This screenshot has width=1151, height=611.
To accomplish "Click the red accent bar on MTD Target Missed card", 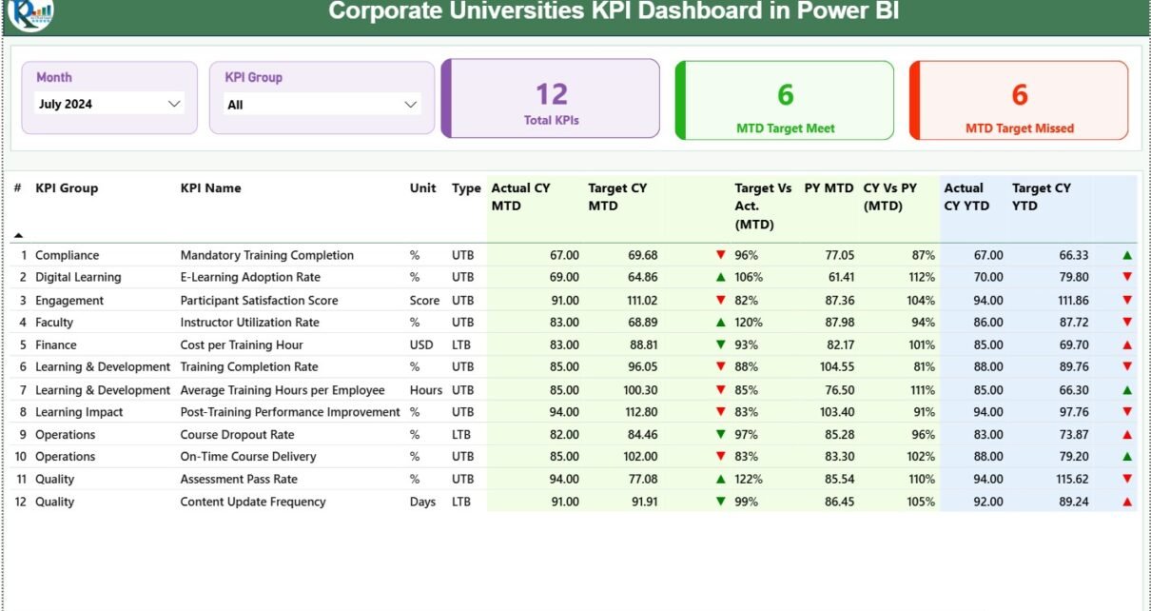I will click(914, 101).
